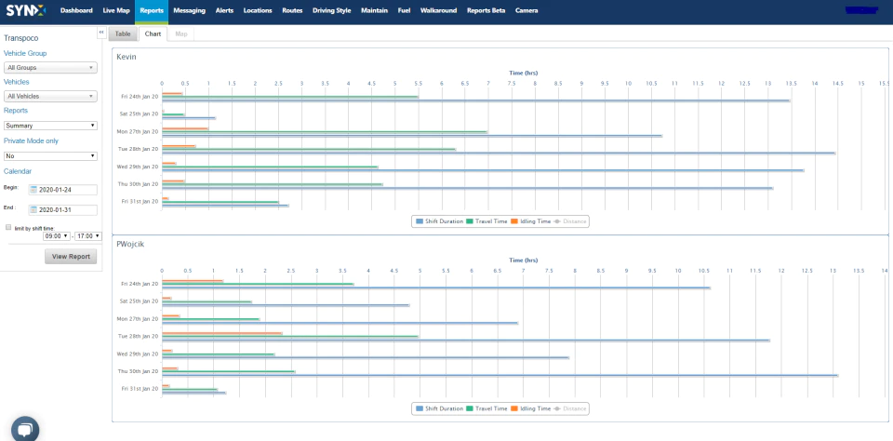893x441 pixels.
Task: Open the Private Mode only dropdown
Action: pyautogui.click(x=50, y=155)
